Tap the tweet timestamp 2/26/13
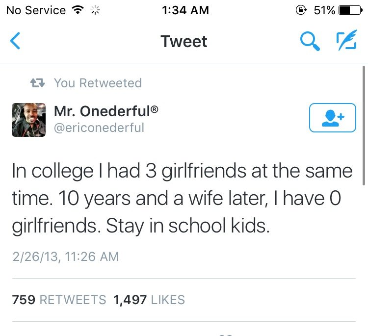 pyautogui.click(x=65, y=256)
